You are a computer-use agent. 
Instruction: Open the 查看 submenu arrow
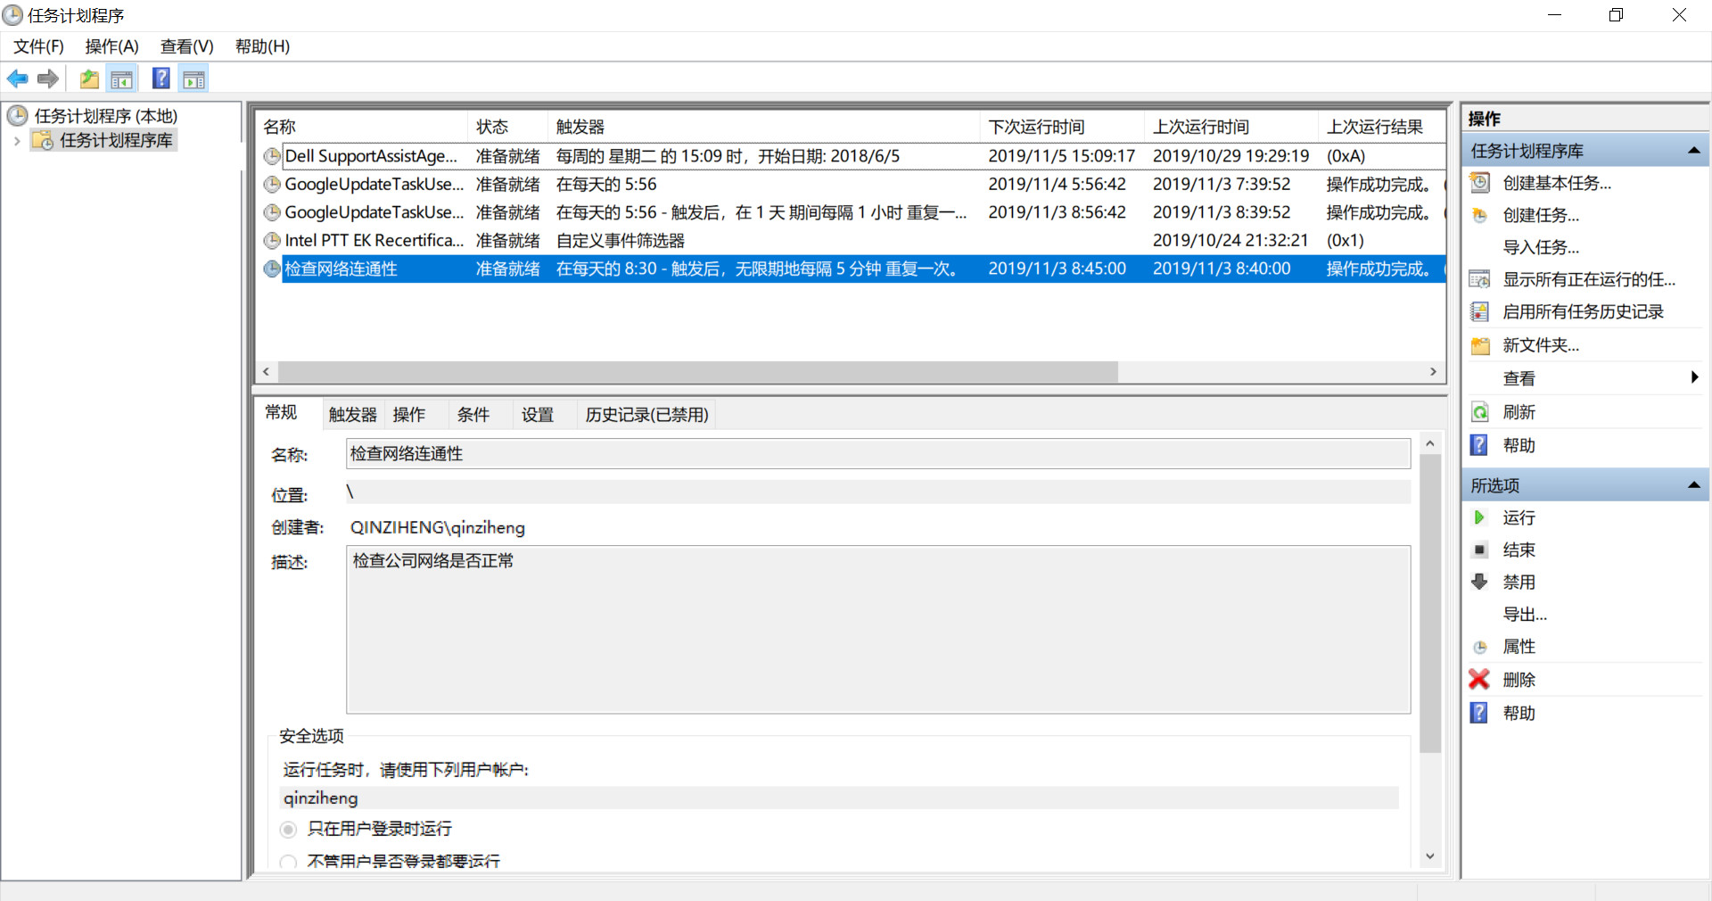pyautogui.click(x=1695, y=377)
